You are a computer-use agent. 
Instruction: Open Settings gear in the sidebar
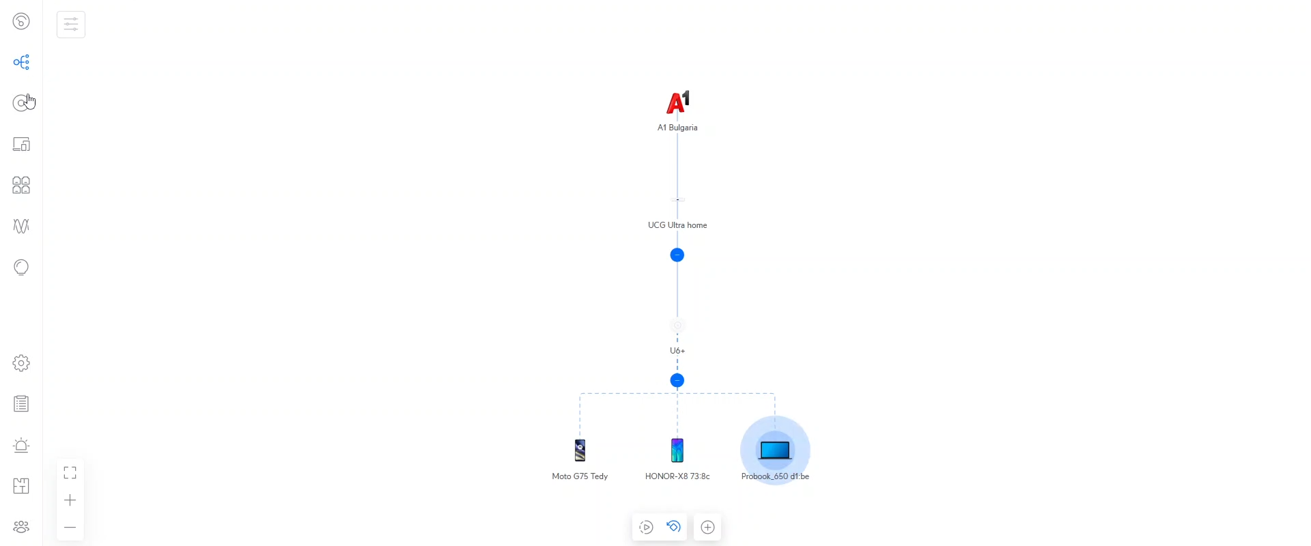click(x=21, y=363)
